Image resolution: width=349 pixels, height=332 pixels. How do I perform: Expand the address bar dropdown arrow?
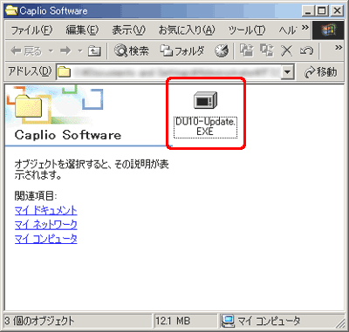(x=288, y=71)
